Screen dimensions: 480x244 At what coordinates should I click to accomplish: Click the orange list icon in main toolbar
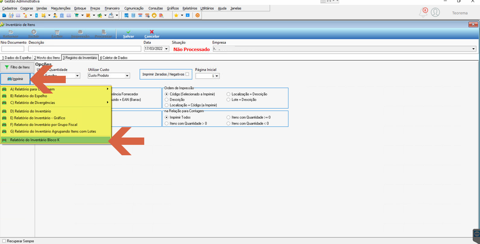click(x=25, y=15)
